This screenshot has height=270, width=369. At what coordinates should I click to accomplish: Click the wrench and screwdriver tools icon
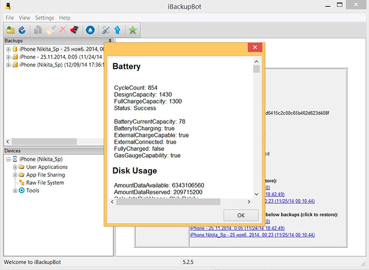point(105,30)
